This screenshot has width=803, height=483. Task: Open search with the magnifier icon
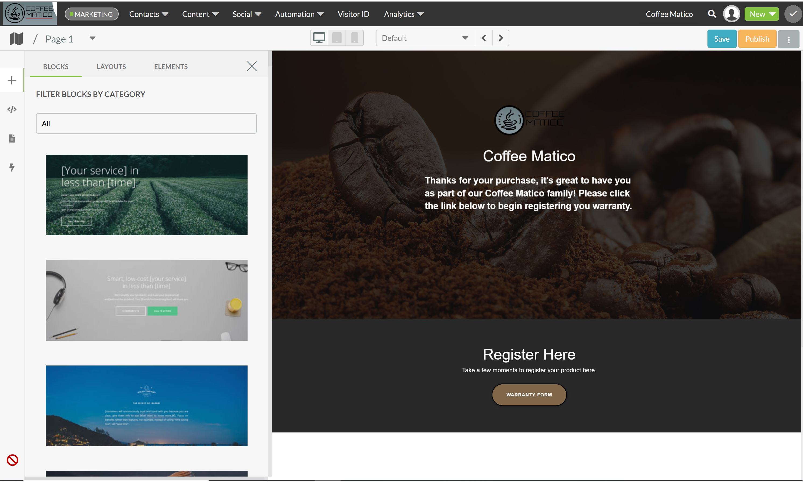(712, 14)
